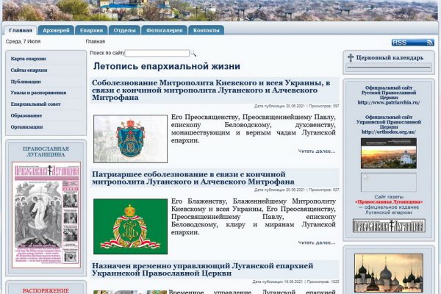Viewport: 441px width, 294px height.
Task: Open the Luhansk eparchy coat of arms image
Action: coord(130,138)
